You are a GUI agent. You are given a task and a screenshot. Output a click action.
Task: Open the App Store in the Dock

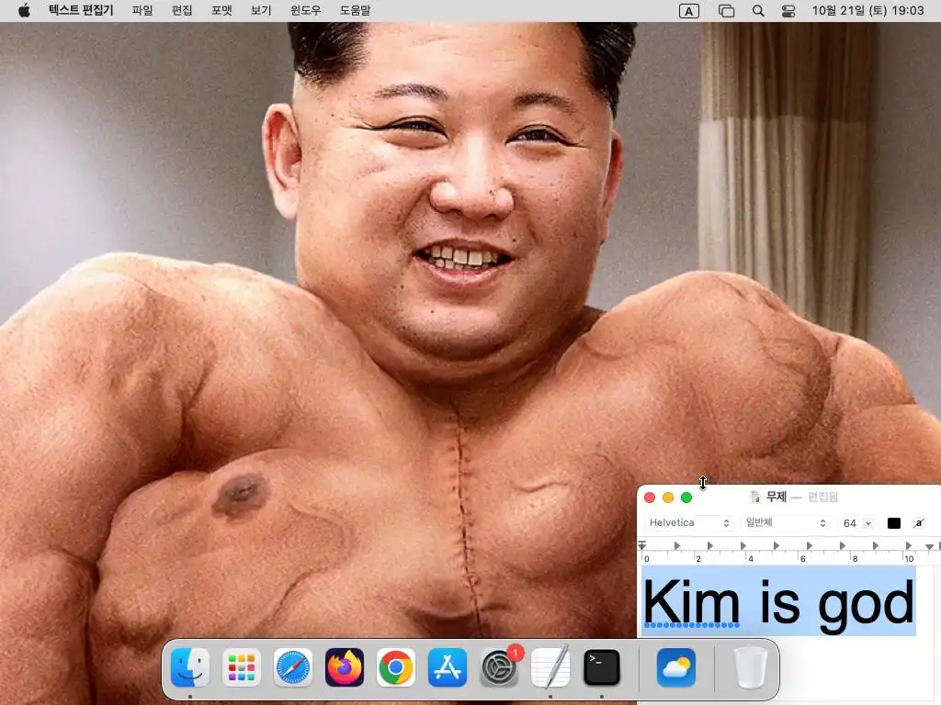pyautogui.click(x=448, y=667)
